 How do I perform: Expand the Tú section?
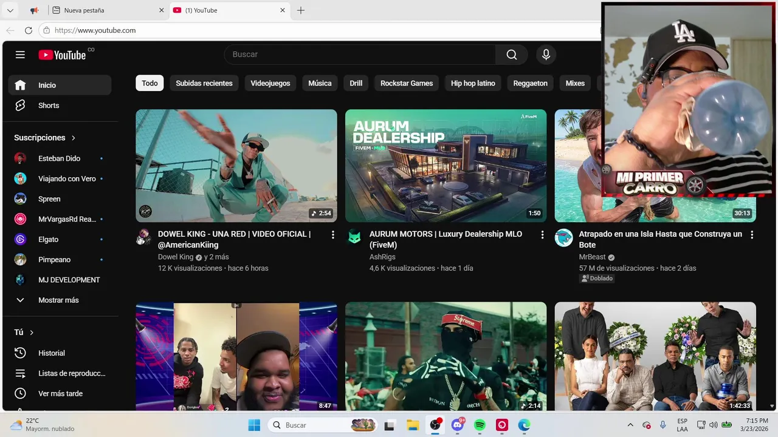[x=24, y=333]
